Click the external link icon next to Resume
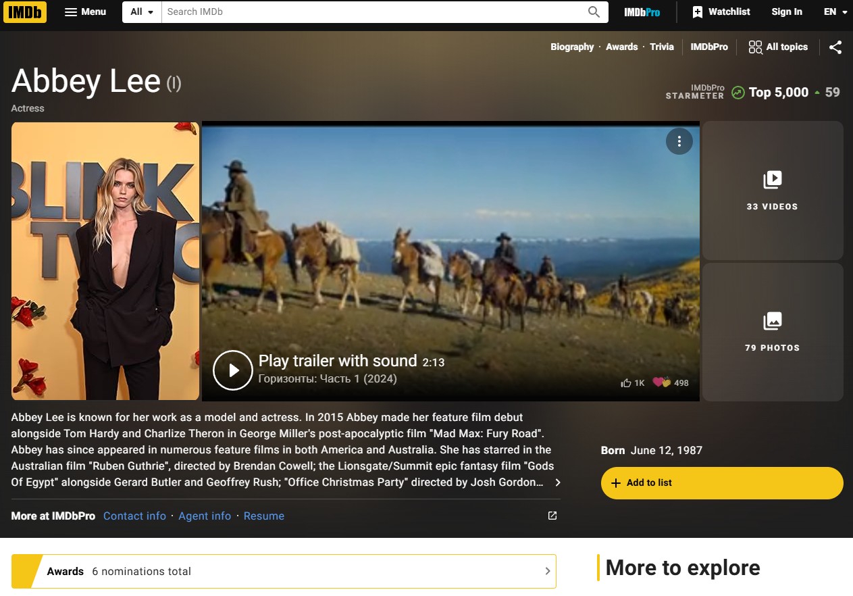The width and height of the screenshot is (853, 596). 552,516
